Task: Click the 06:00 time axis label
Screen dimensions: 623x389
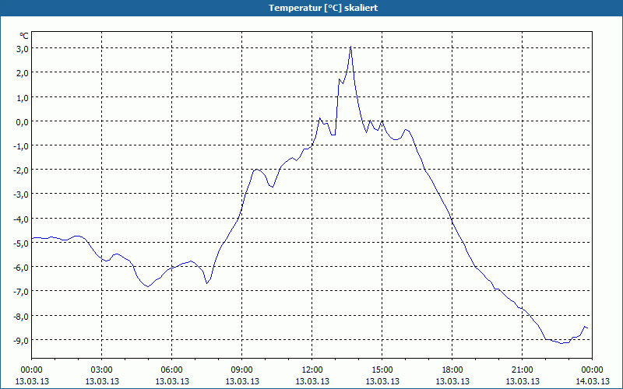Action: (x=171, y=370)
